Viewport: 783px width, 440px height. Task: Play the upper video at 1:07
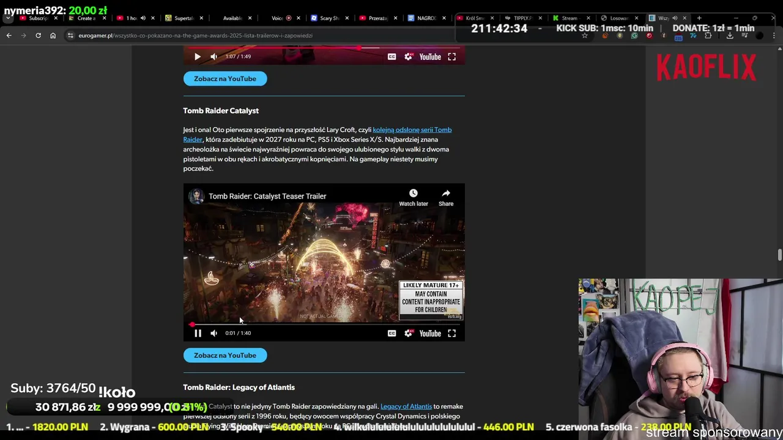(198, 56)
